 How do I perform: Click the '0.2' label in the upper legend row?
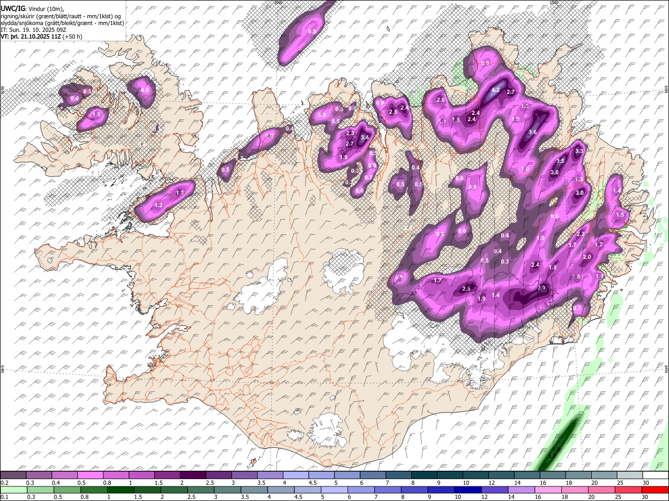point(4,483)
